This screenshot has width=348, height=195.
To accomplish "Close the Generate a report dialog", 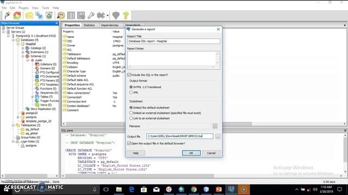I will (x=218, y=29).
